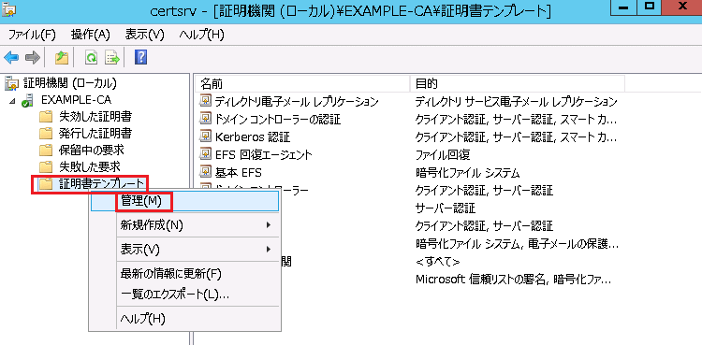The image size is (702, 345).
Task: Open the ファイル(F) menu
Action: point(32,35)
